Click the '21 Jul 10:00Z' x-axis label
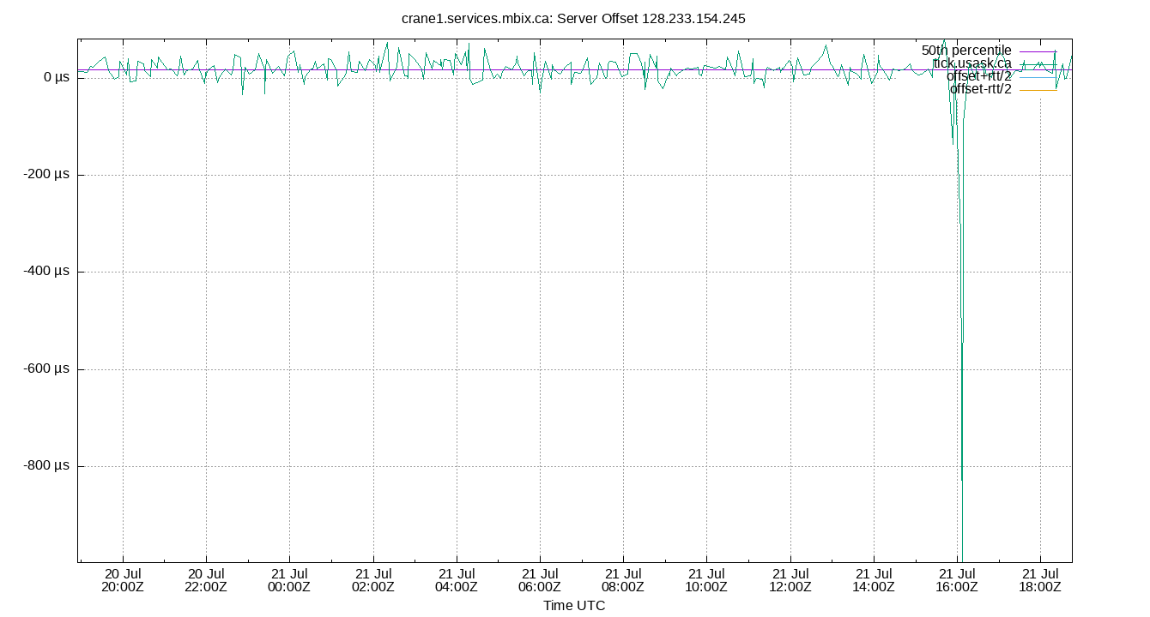Image resolution: width=1150 pixels, height=617 pixels. 706,580
